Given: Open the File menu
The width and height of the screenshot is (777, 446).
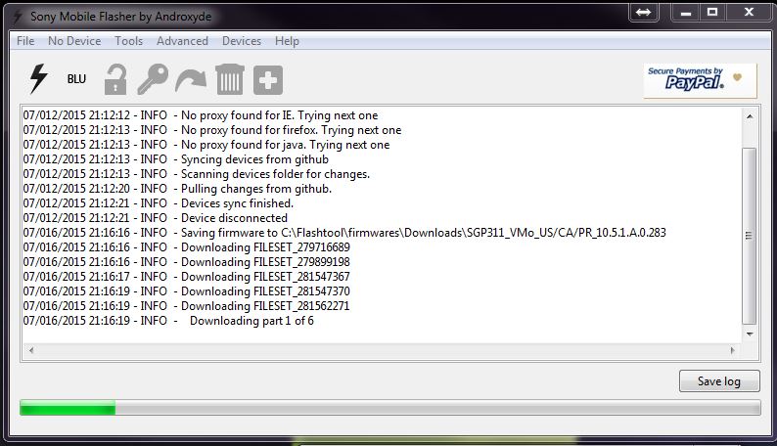Looking at the screenshot, I should click(x=25, y=41).
